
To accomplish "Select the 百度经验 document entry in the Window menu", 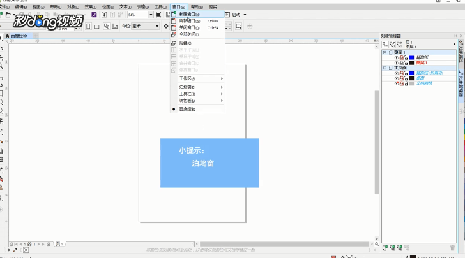I will pos(197,109).
